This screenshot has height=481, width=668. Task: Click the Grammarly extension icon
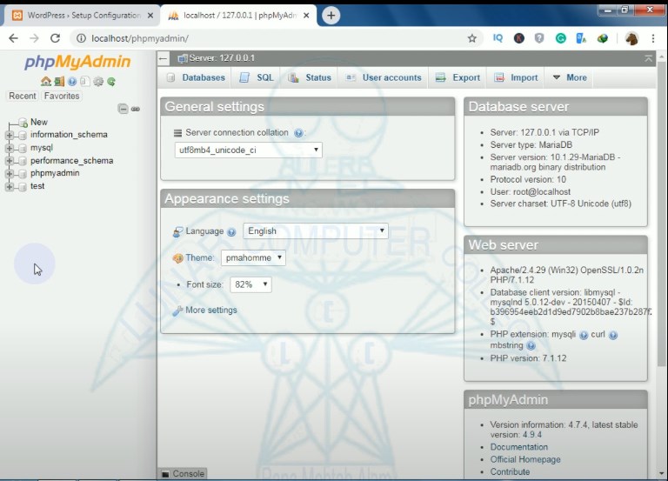tap(561, 38)
